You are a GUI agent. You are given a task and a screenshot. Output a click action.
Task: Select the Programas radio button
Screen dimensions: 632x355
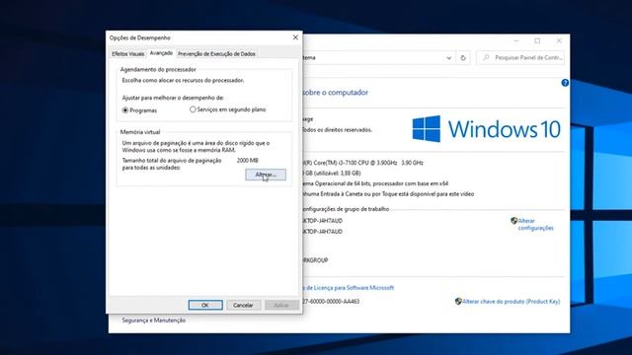pyautogui.click(x=125, y=109)
